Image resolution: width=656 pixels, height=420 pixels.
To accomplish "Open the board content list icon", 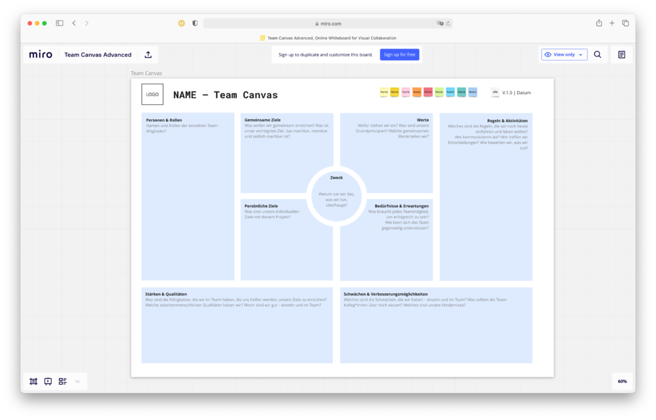I will [63, 381].
